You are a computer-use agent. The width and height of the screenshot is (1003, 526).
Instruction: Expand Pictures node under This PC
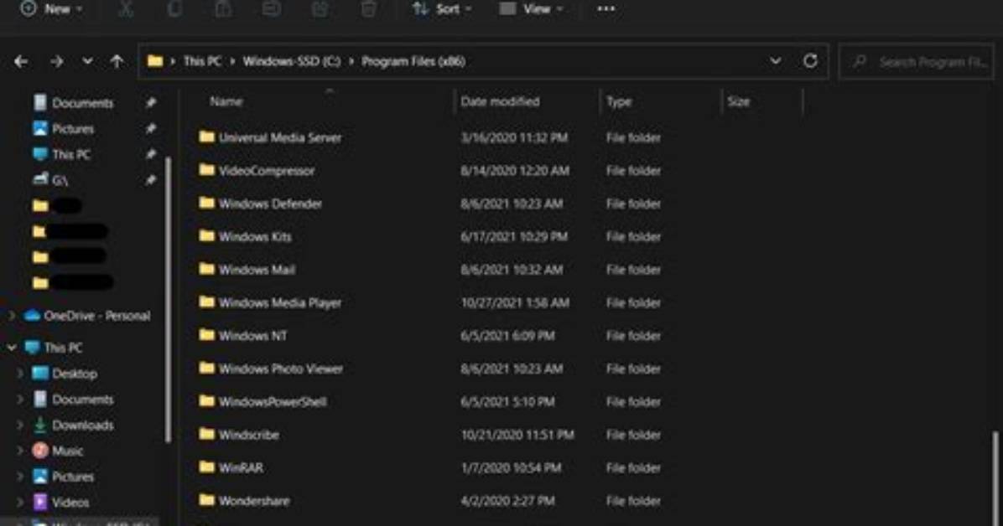[x=20, y=477]
